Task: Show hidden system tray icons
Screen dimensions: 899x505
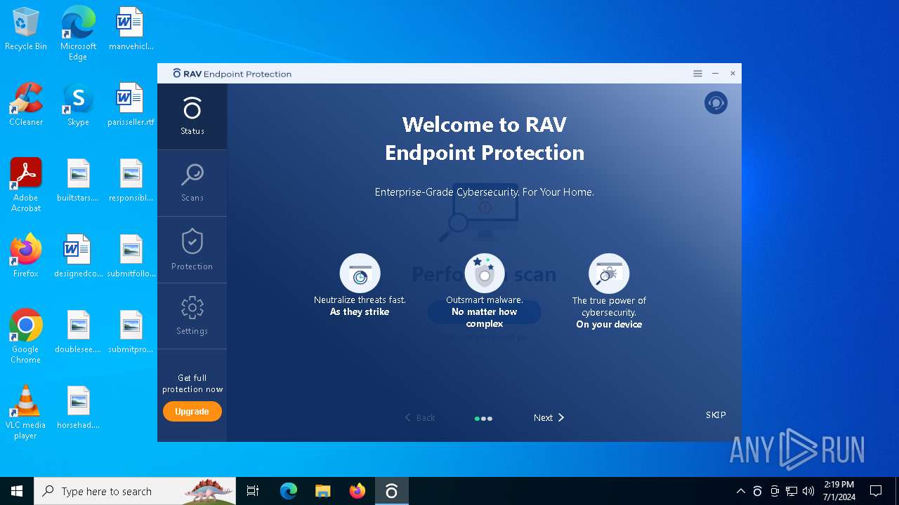Action: (x=740, y=491)
